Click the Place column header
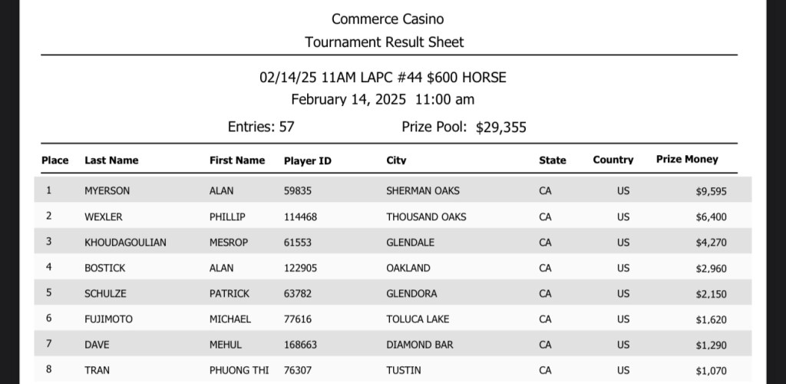Screen dimensions: 786x384 pyautogui.click(x=54, y=161)
